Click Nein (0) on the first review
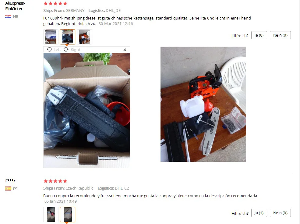300x224 pixels. point(280,35)
